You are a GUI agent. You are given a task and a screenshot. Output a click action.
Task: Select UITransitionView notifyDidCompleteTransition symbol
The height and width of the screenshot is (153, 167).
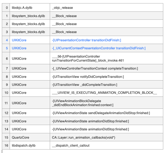pos(88,77)
